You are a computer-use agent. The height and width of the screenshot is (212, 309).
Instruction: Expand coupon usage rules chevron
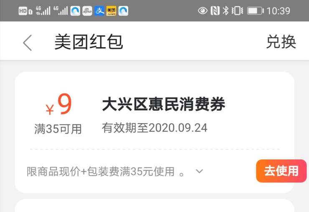199,171
